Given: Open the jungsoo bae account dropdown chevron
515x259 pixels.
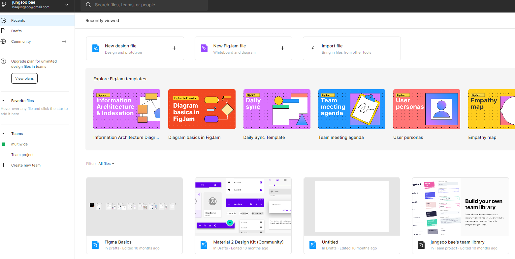Looking at the screenshot, I should point(67,5).
